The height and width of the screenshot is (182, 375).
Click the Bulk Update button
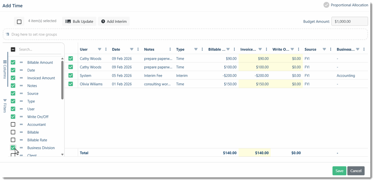pos(79,22)
